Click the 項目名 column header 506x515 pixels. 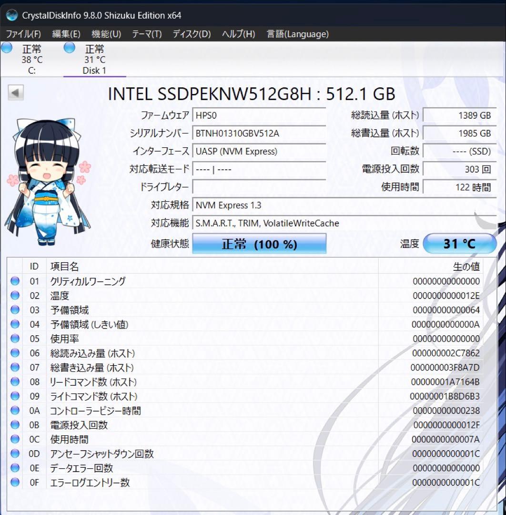pos(213,267)
